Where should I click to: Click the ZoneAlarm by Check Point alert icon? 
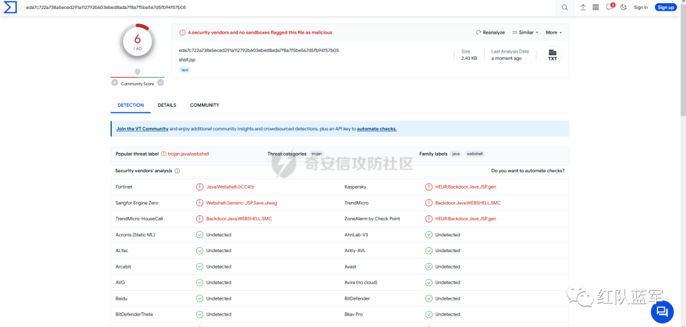pyautogui.click(x=429, y=218)
